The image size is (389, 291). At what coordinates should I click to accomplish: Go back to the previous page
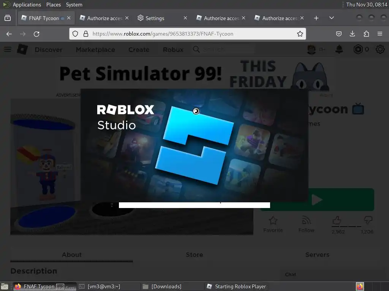point(9,34)
